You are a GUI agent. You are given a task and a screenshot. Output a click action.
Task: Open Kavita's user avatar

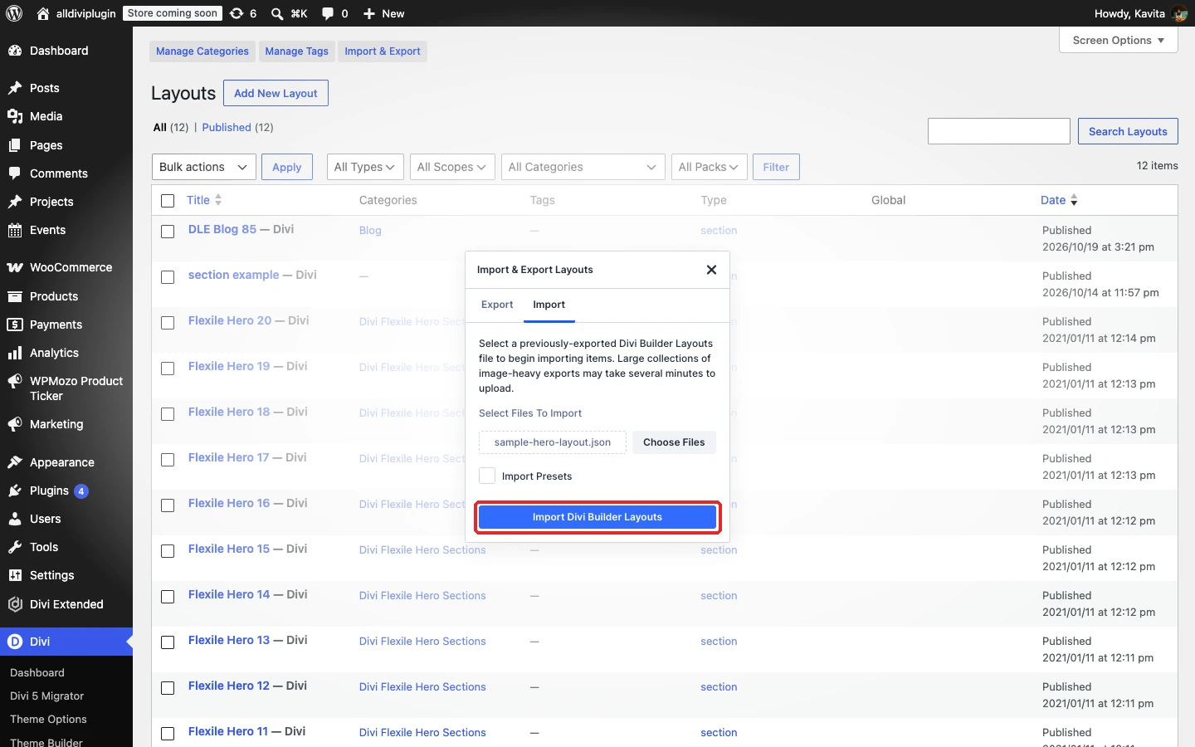1179,13
